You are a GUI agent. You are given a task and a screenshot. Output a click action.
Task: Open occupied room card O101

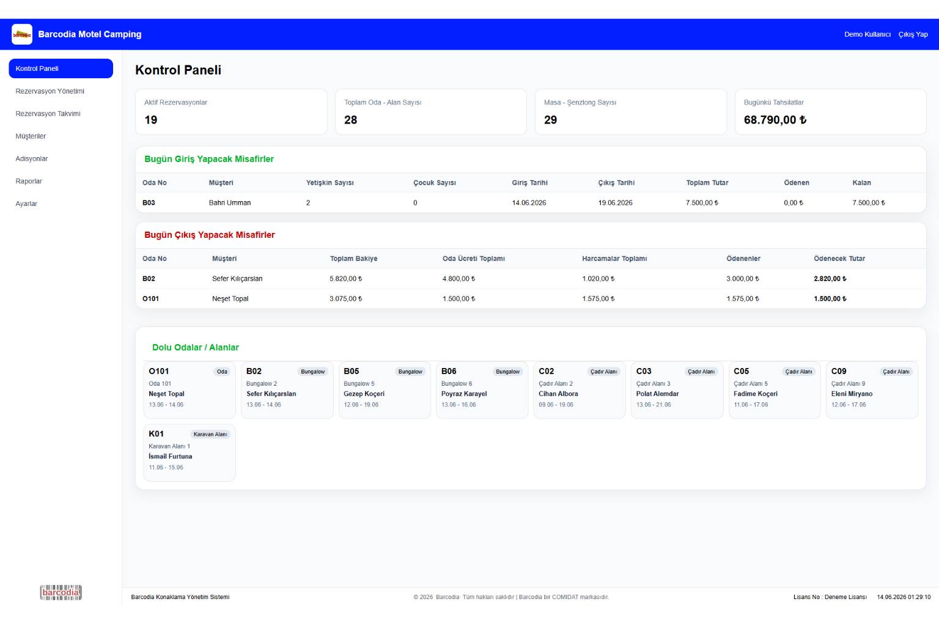point(190,390)
